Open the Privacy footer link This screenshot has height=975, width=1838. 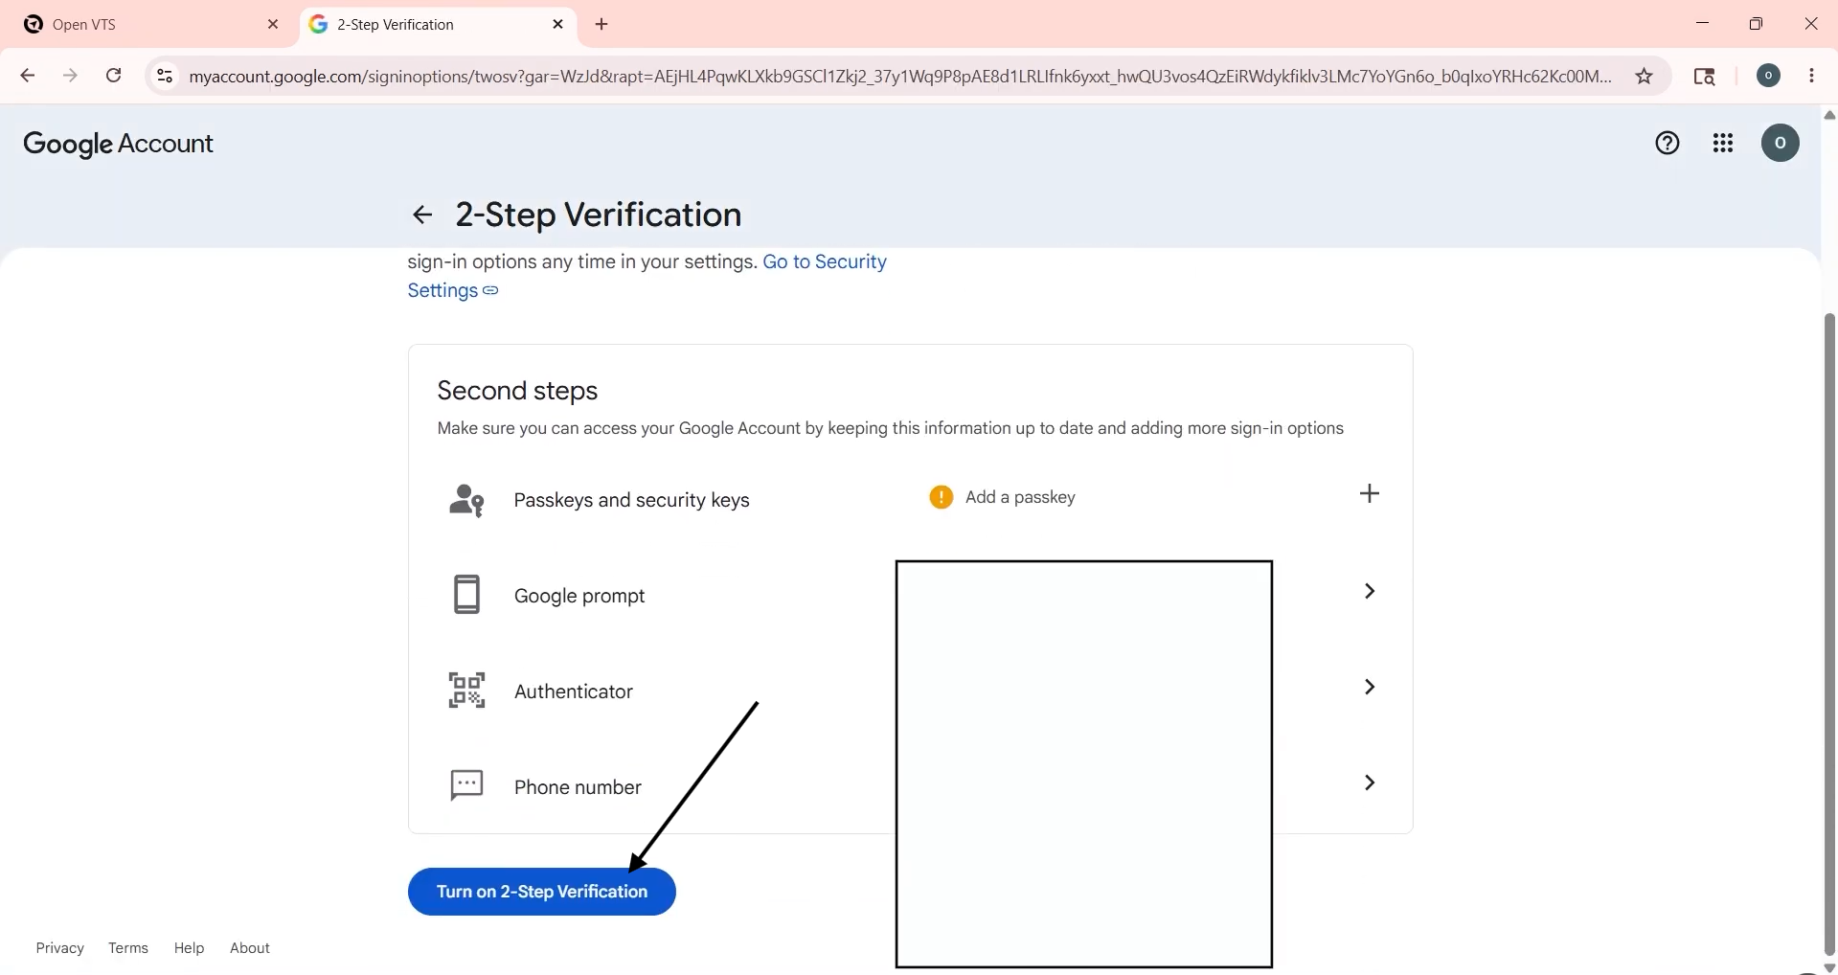click(60, 949)
